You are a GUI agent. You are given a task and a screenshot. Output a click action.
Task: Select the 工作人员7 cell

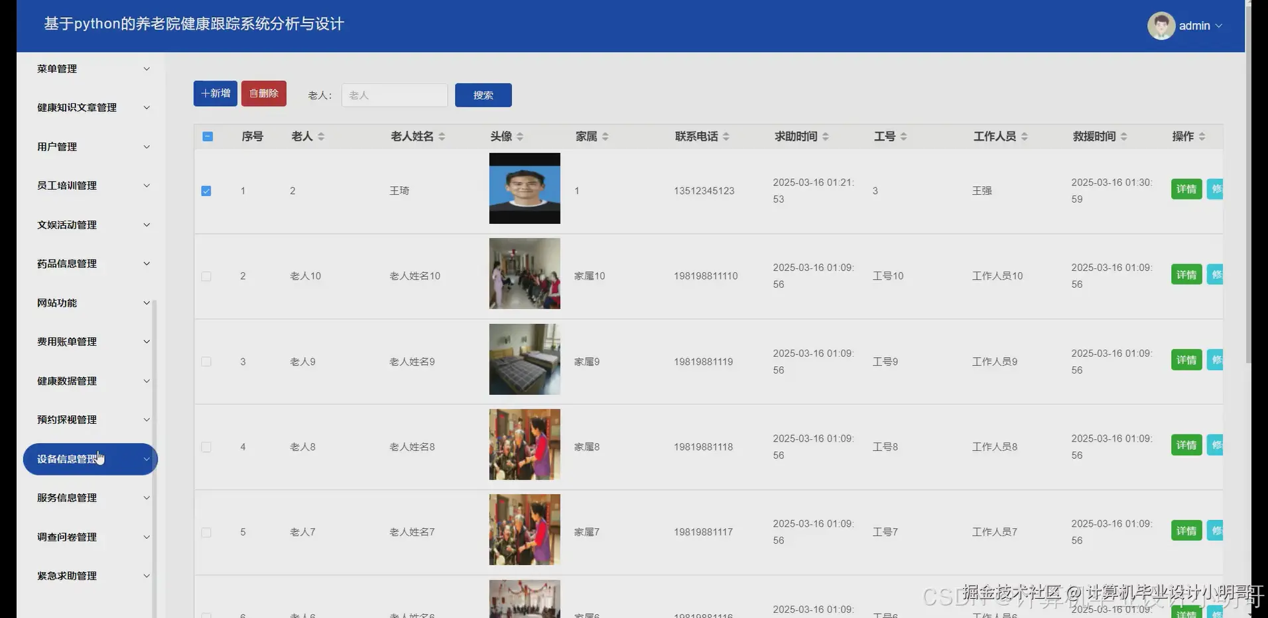tap(995, 533)
